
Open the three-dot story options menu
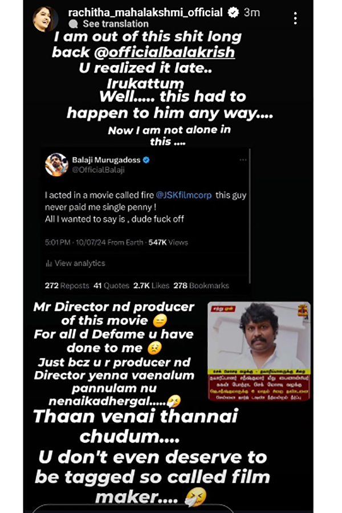(295, 18)
